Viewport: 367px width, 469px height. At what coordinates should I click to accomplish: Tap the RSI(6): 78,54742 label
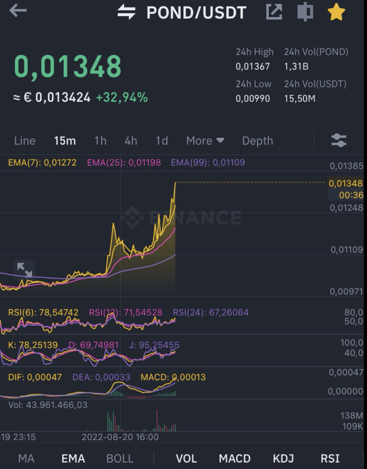tap(43, 312)
